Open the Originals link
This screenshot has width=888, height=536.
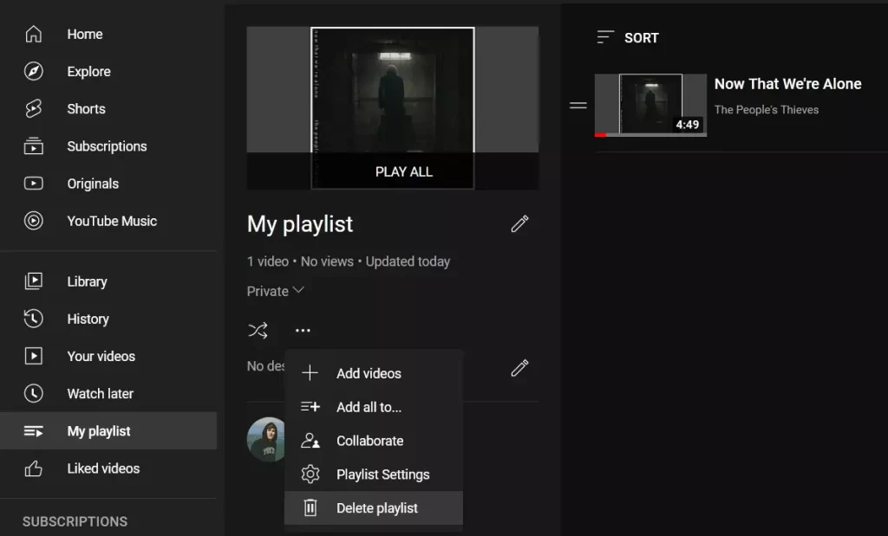click(x=93, y=184)
